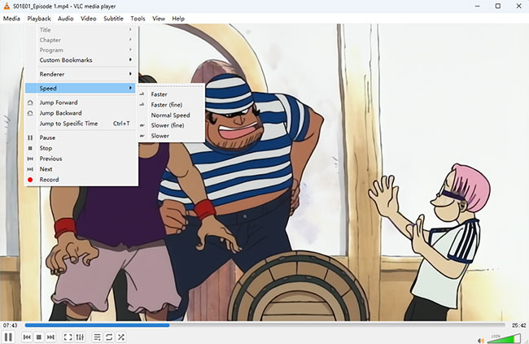
Task: Open the Help menu
Action: tap(178, 19)
